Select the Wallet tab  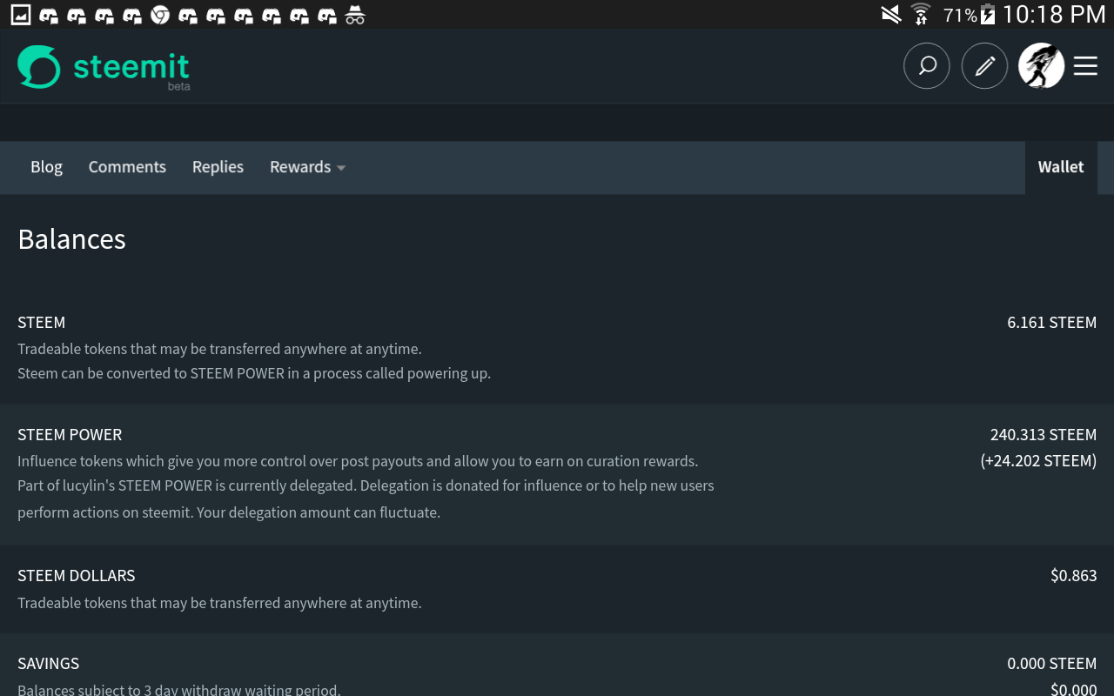[x=1061, y=167]
